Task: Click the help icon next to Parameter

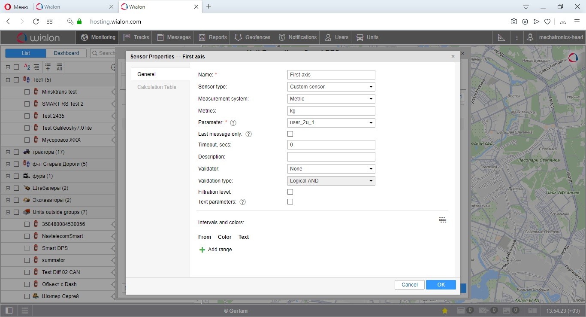Action: click(x=233, y=123)
